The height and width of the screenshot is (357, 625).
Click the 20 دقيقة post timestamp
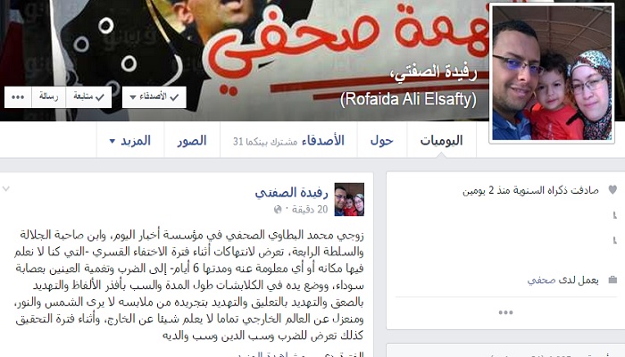pyautogui.click(x=309, y=210)
